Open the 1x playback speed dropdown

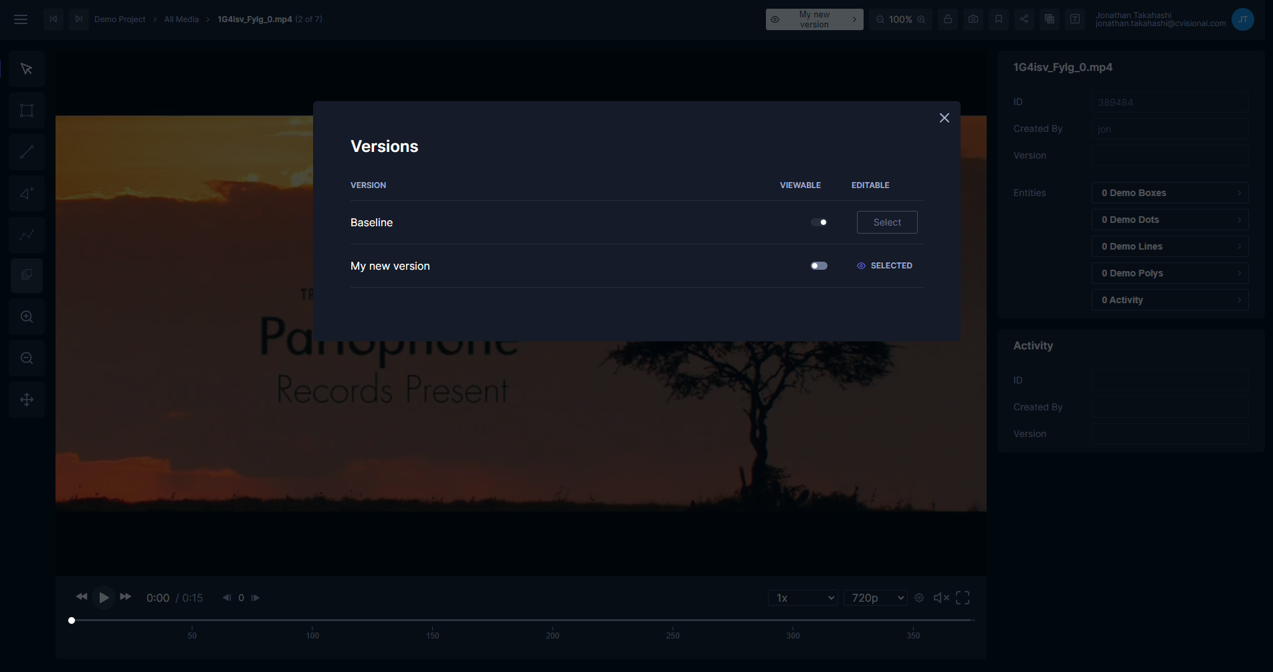pos(803,598)
